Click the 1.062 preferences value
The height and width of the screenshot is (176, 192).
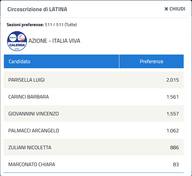[172, 131]
